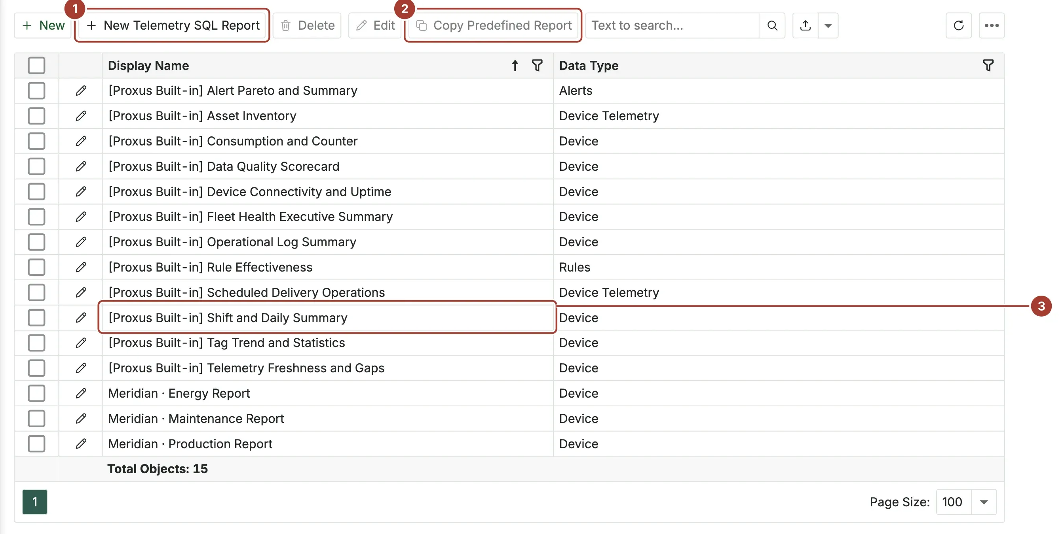The height and width of the screenshot is (534, 1064).
Task: Click the Delete button
Action: (307, 26)
